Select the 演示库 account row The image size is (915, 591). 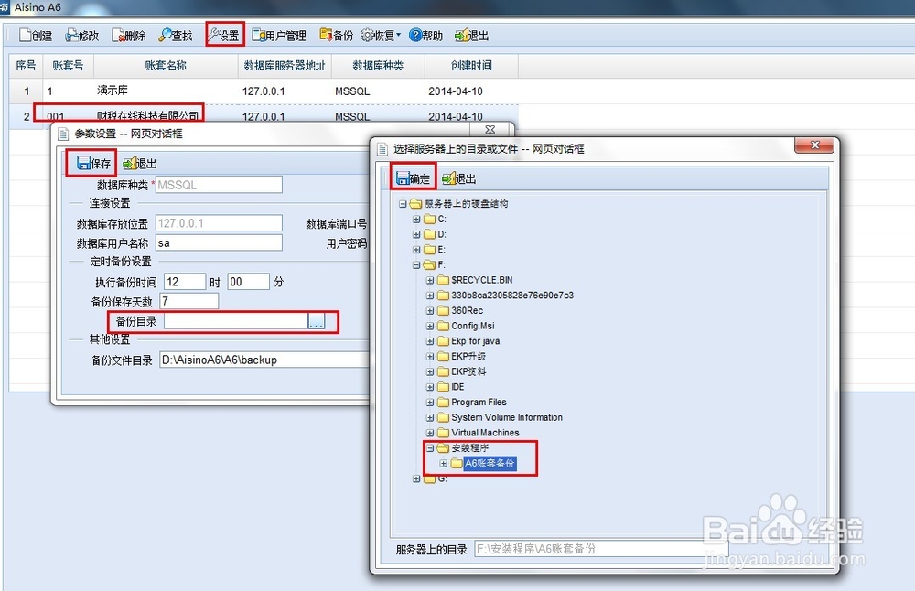pos(264,91)
